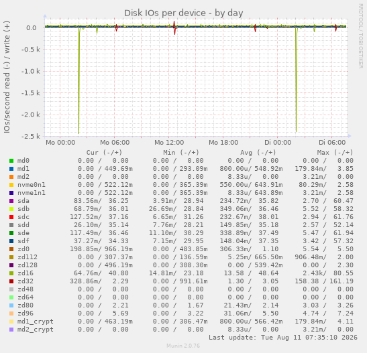Click the 'Munin 2.0.76' version footer

183,346
